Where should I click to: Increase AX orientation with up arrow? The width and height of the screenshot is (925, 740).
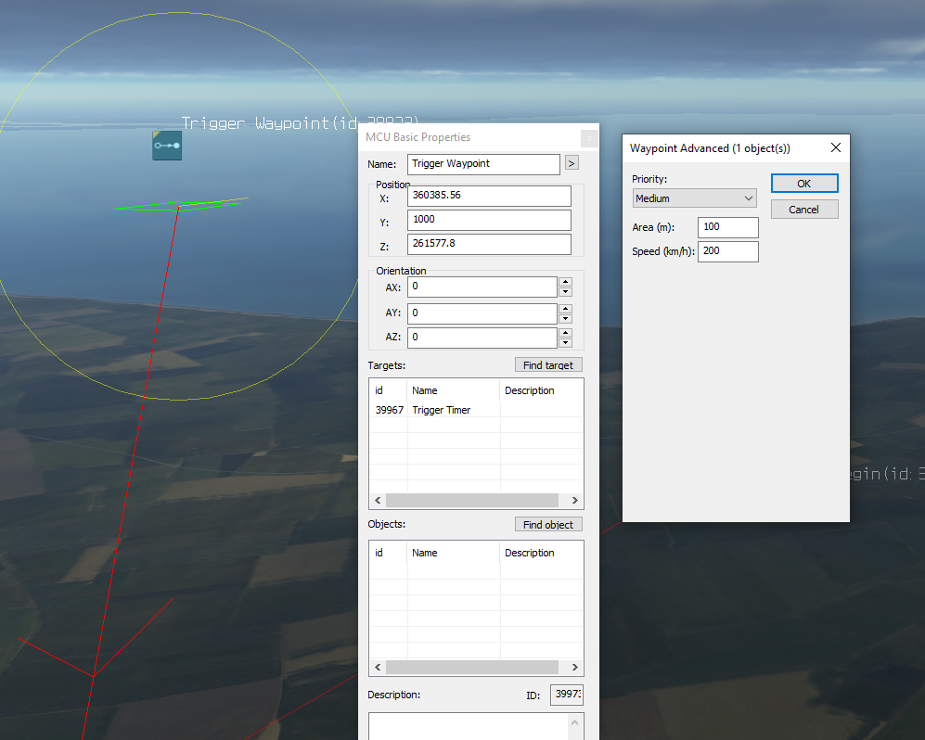click(565, 282)
